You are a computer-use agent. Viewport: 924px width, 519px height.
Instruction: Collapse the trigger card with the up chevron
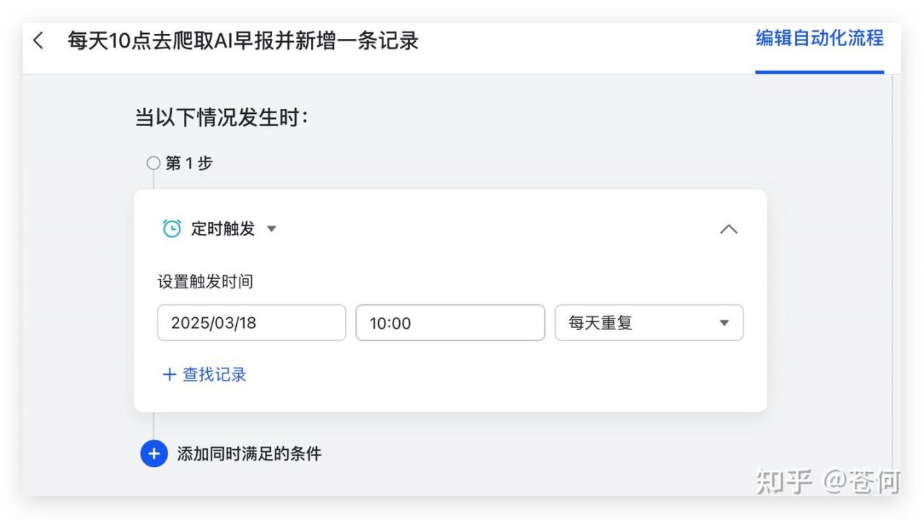(x=729, y=229)
